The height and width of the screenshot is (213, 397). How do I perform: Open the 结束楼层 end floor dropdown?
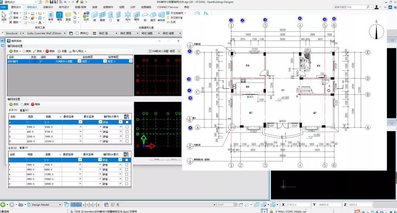click(x=130, y=61)
